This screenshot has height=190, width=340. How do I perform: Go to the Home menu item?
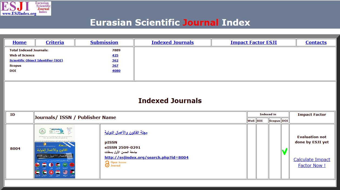tap(19, 42)
